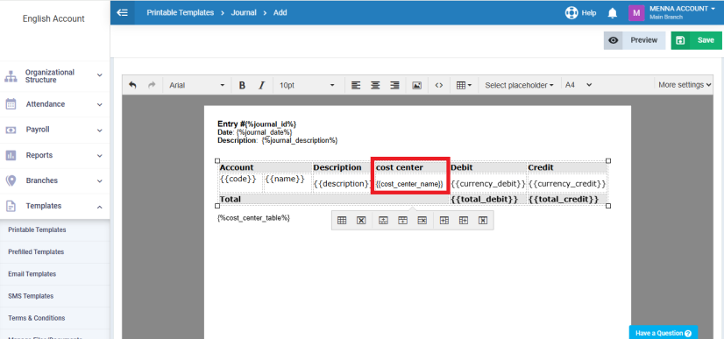Expand the Reports menu
The width and height of the screenshot is (724, 339).
[x=54, y=155]
